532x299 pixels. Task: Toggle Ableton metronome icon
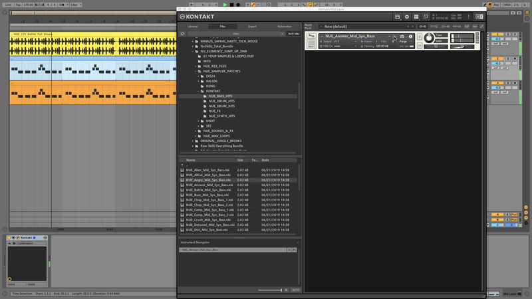tap(62, 5)
